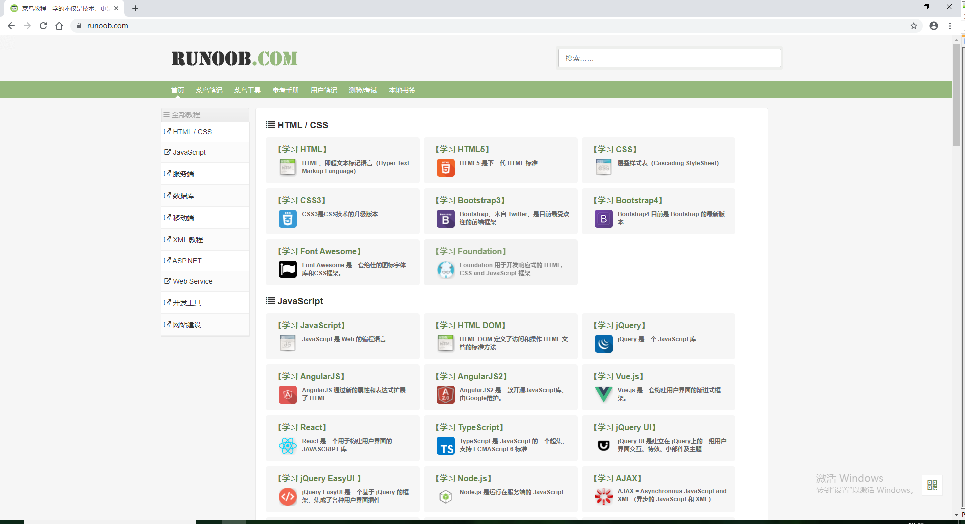The image size is (965, 524).
Task: Click the Vue.js green V logo
Action: (x=603, y=394)
